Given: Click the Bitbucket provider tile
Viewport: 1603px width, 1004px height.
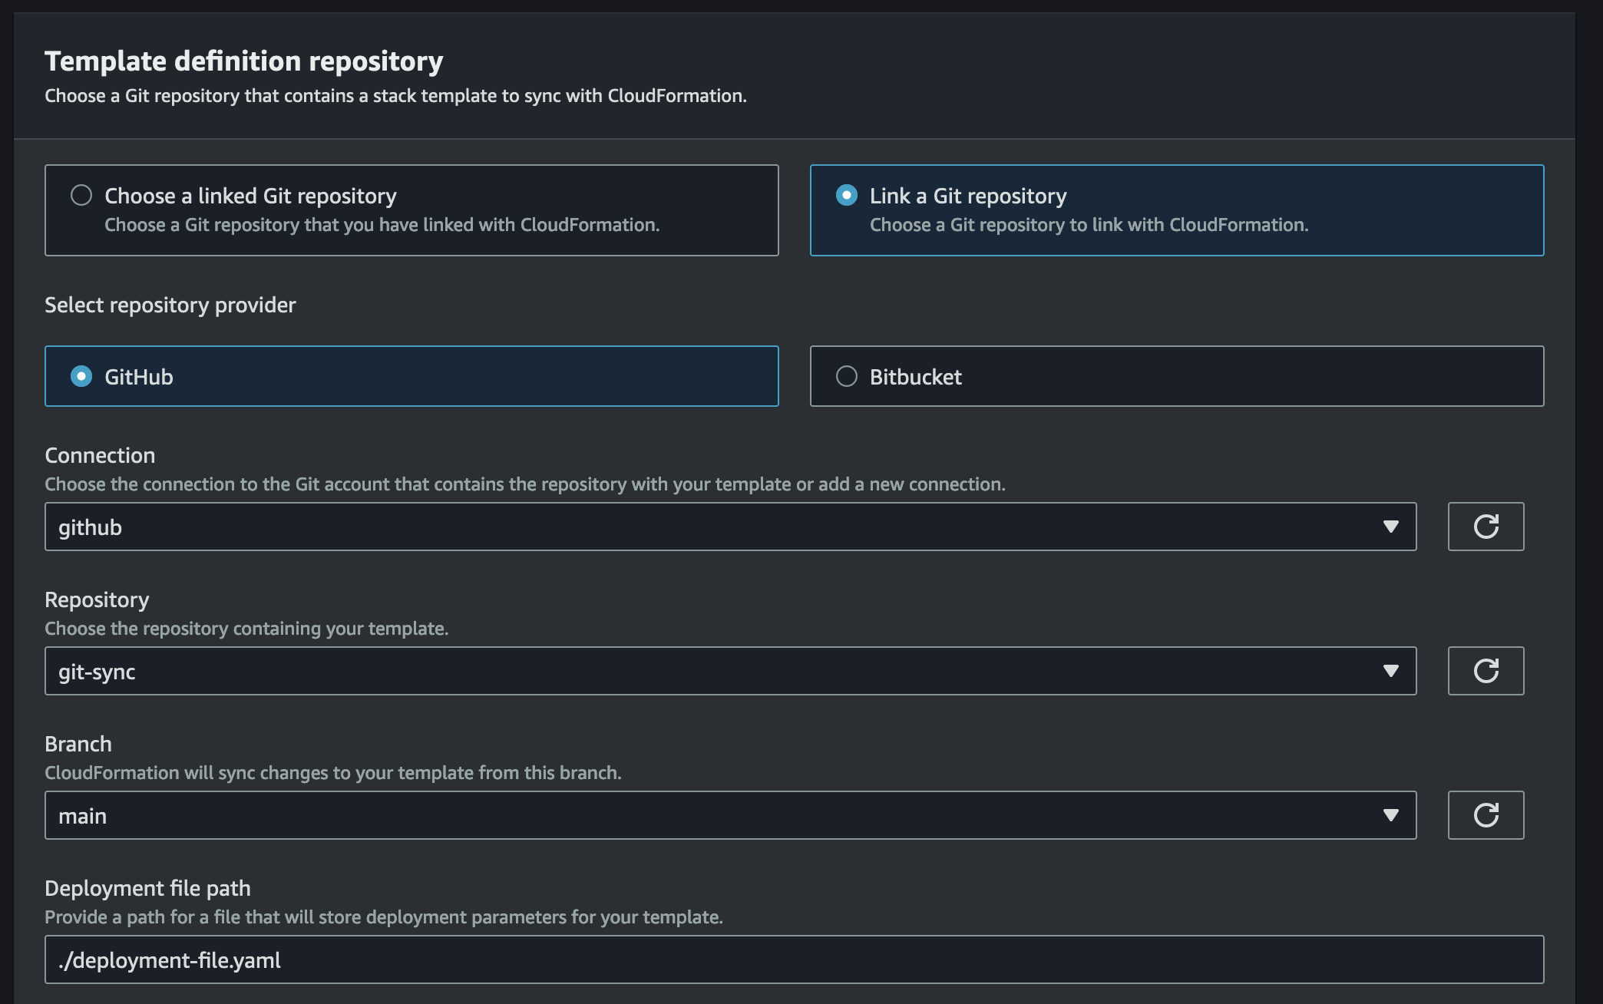Looking at the screenshot, I should 1178,376.
